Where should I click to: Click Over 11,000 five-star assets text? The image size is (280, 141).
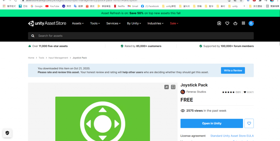50,46
